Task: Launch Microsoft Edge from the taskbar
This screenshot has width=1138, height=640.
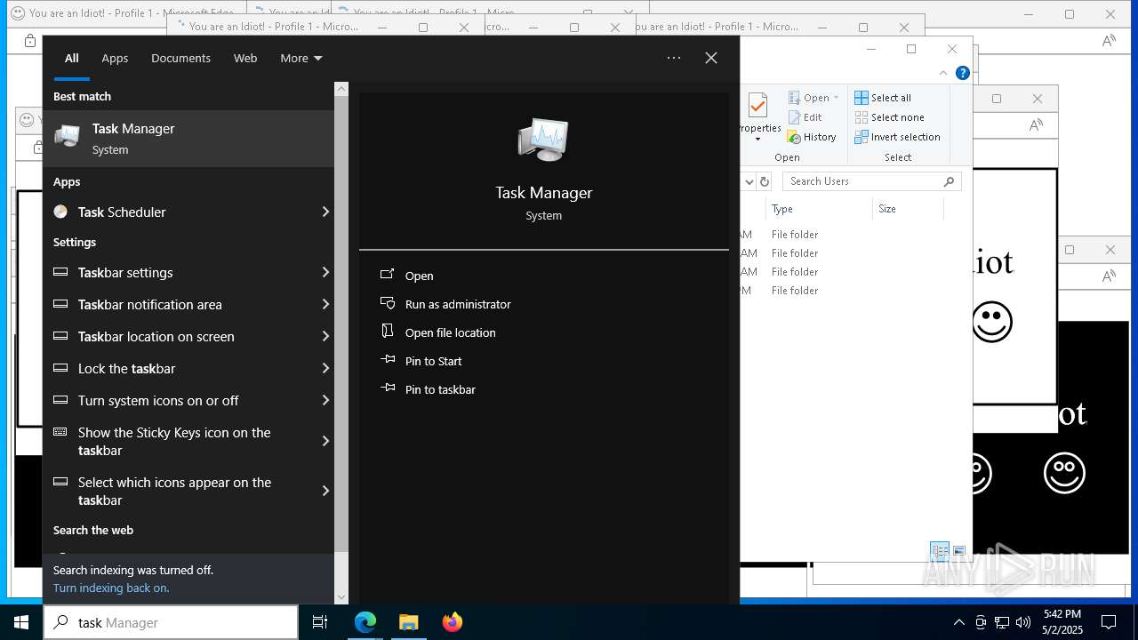Action: pos(365,622)
